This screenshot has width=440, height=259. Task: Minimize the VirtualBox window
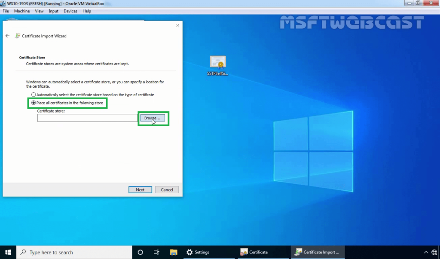(409, 3)
